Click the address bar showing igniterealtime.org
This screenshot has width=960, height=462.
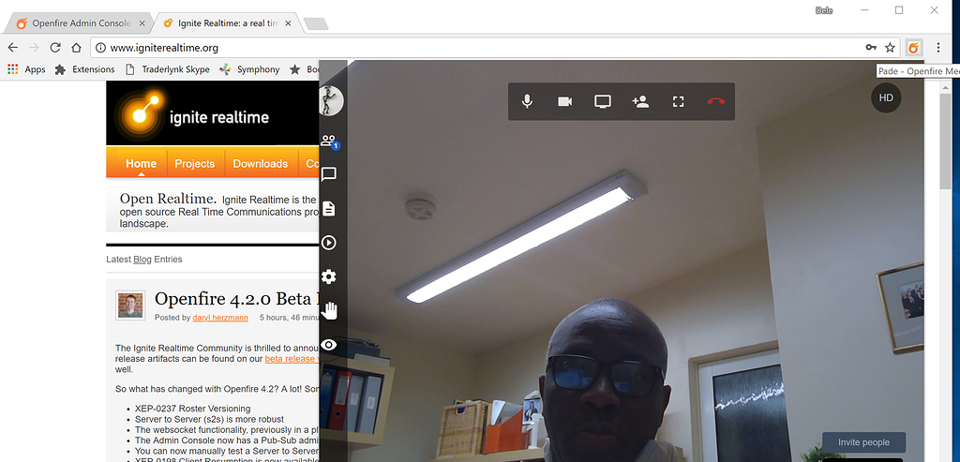point(469,47)
